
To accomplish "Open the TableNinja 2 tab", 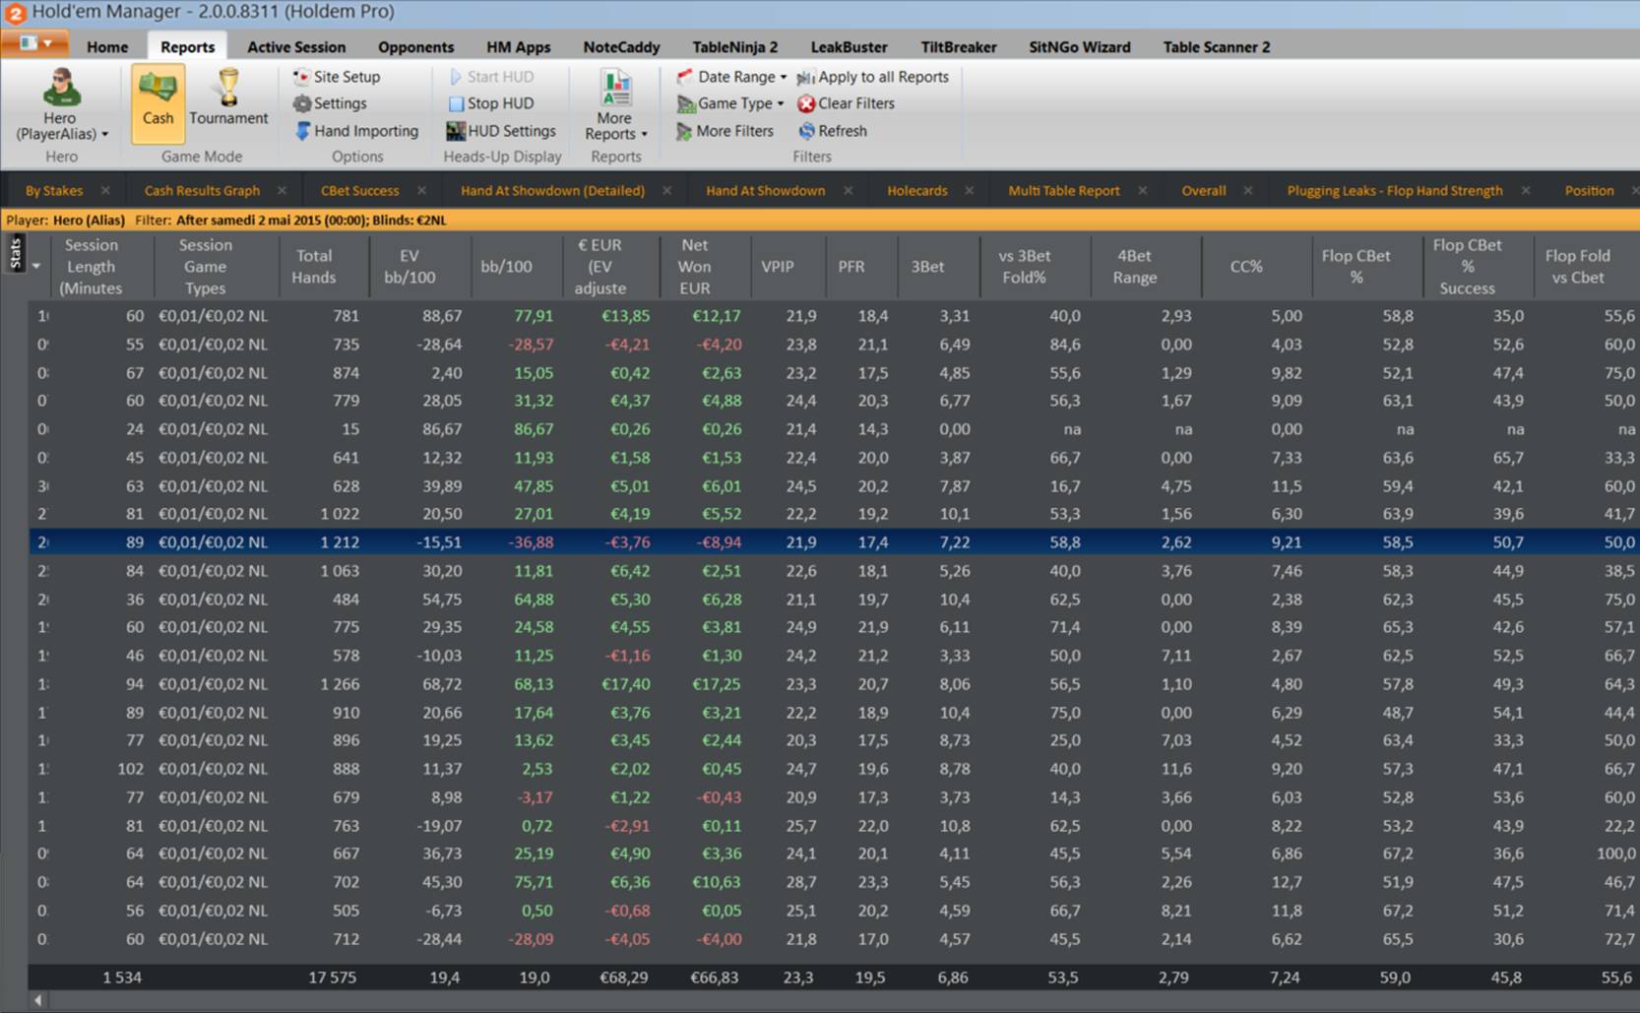I will click(735, 46).
